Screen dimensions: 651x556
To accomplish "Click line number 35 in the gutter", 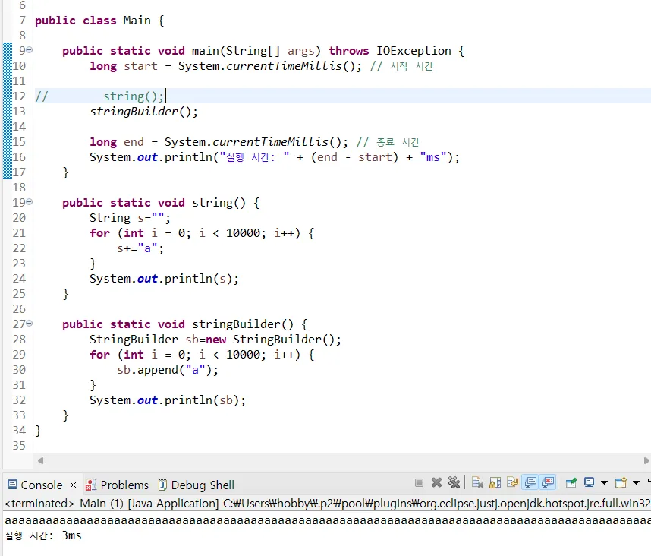I will (19, 446).
